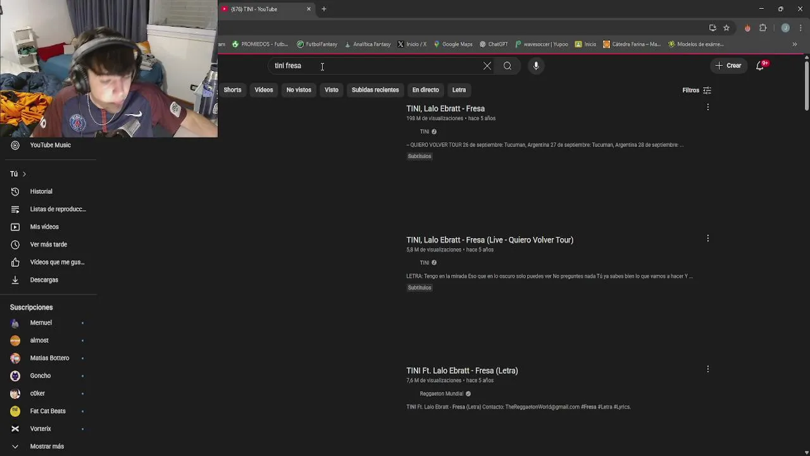This screenshot has width=810, height=456.
Task: Open Inicio / X bookmark
Action: pos(412,44)
